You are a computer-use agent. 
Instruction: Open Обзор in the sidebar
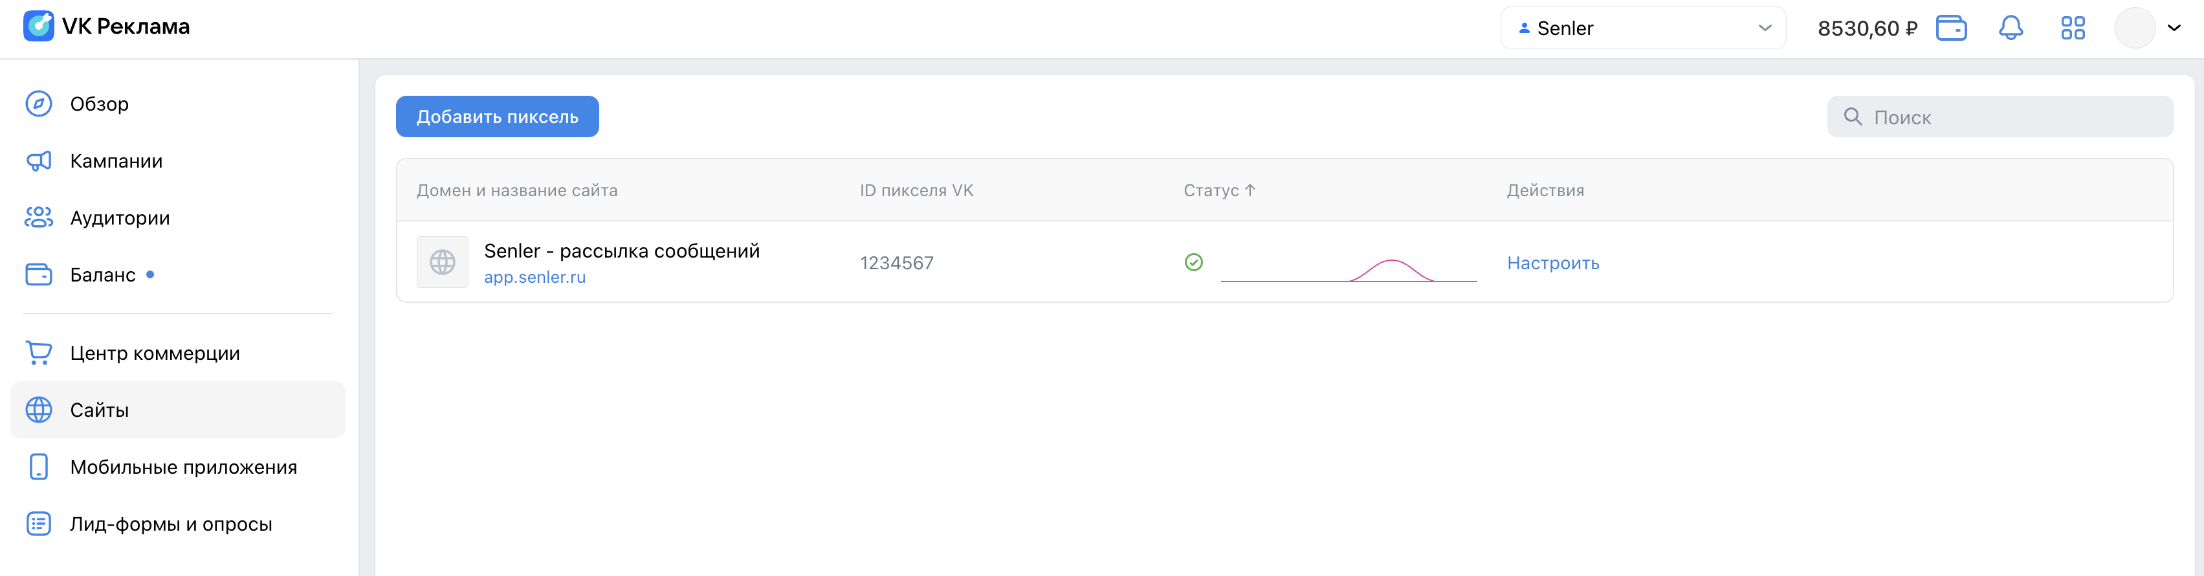click(x=99, y=104)
